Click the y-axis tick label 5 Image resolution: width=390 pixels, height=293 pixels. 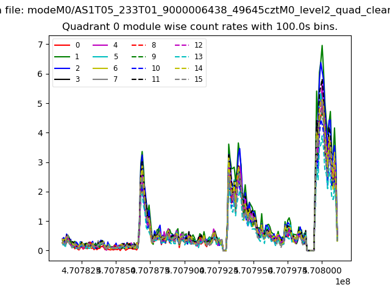[40, 104]
